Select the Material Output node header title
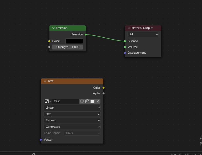The width and height of the screenshot is (202, 155). (142, 28)
